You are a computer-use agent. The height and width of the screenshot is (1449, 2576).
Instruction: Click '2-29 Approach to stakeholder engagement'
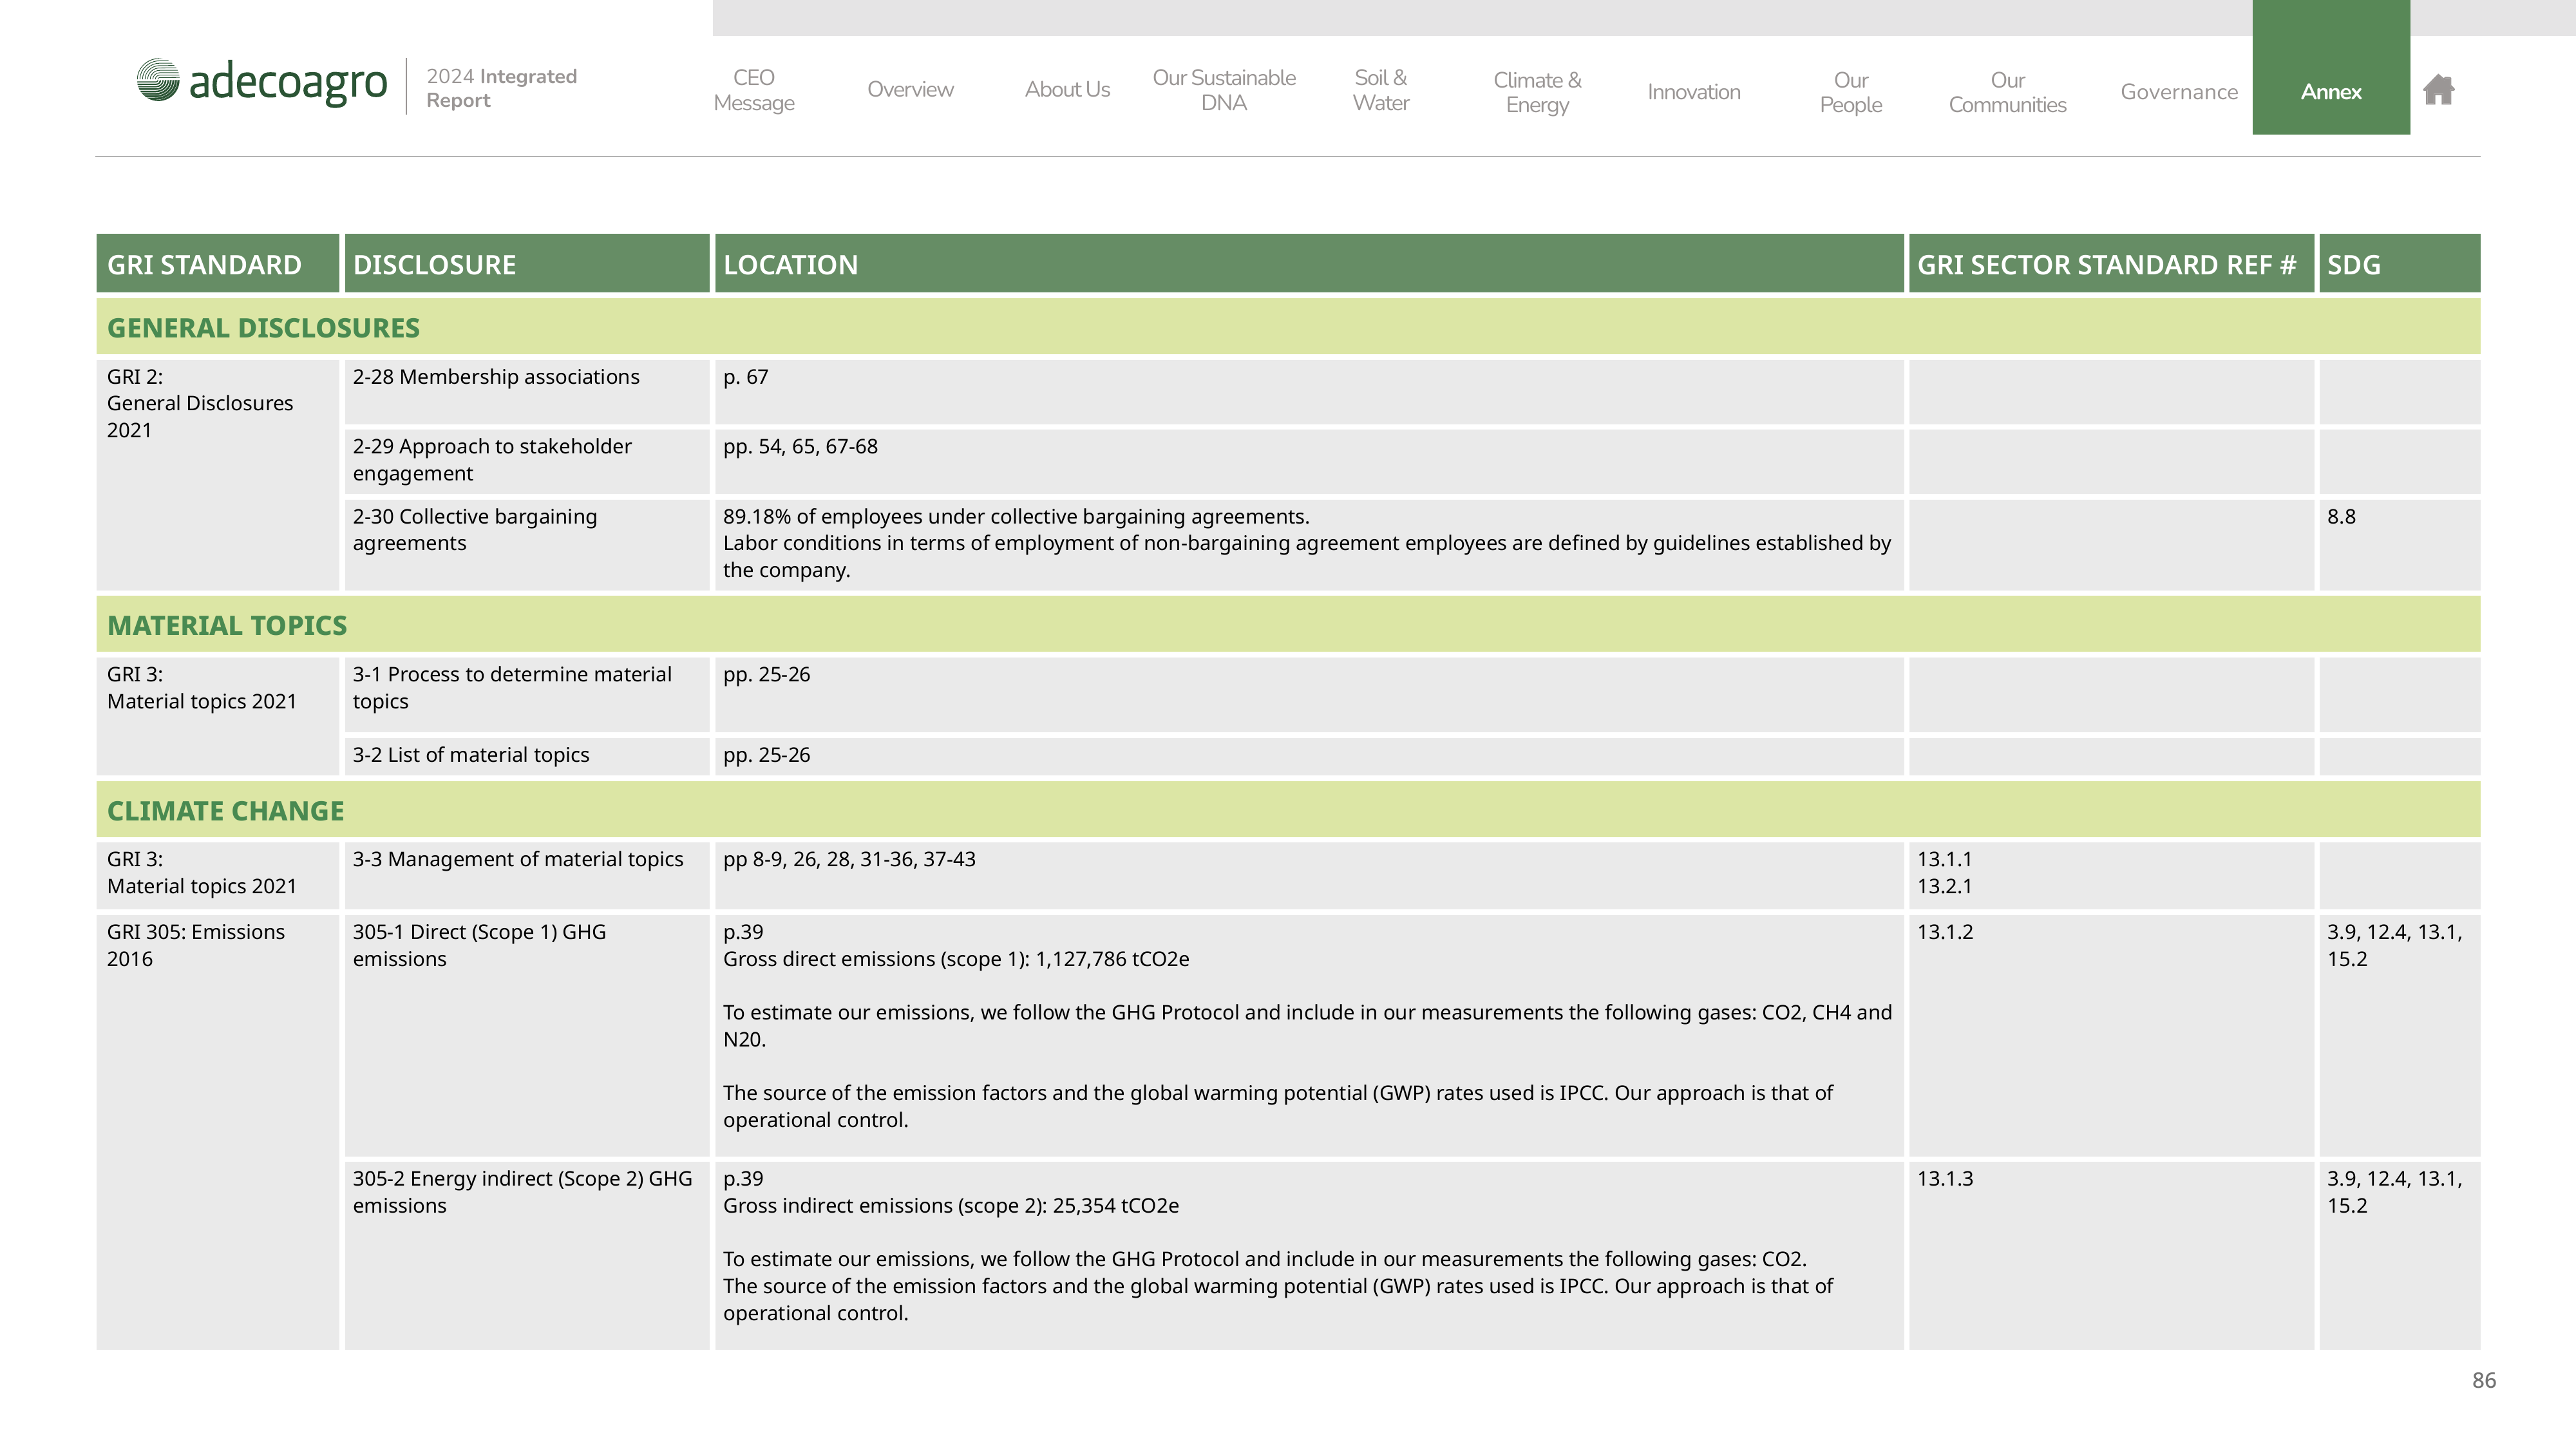click(x=527, y=461)
